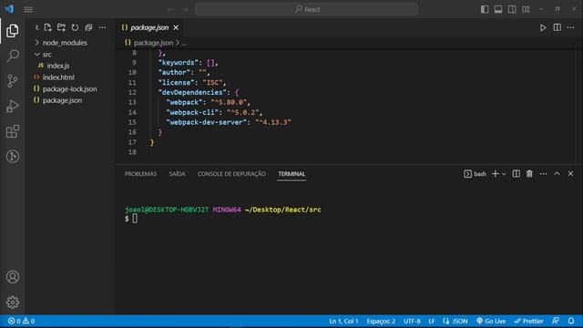Open the Extensions view
Viewport: 583px width, 328px height.
coord(12,131)
